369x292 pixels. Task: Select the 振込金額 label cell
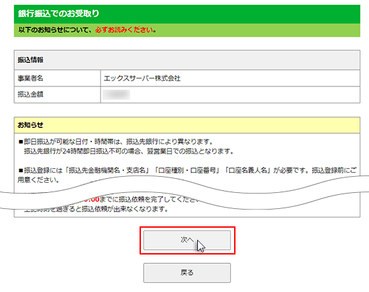click(x=58, y=94)
